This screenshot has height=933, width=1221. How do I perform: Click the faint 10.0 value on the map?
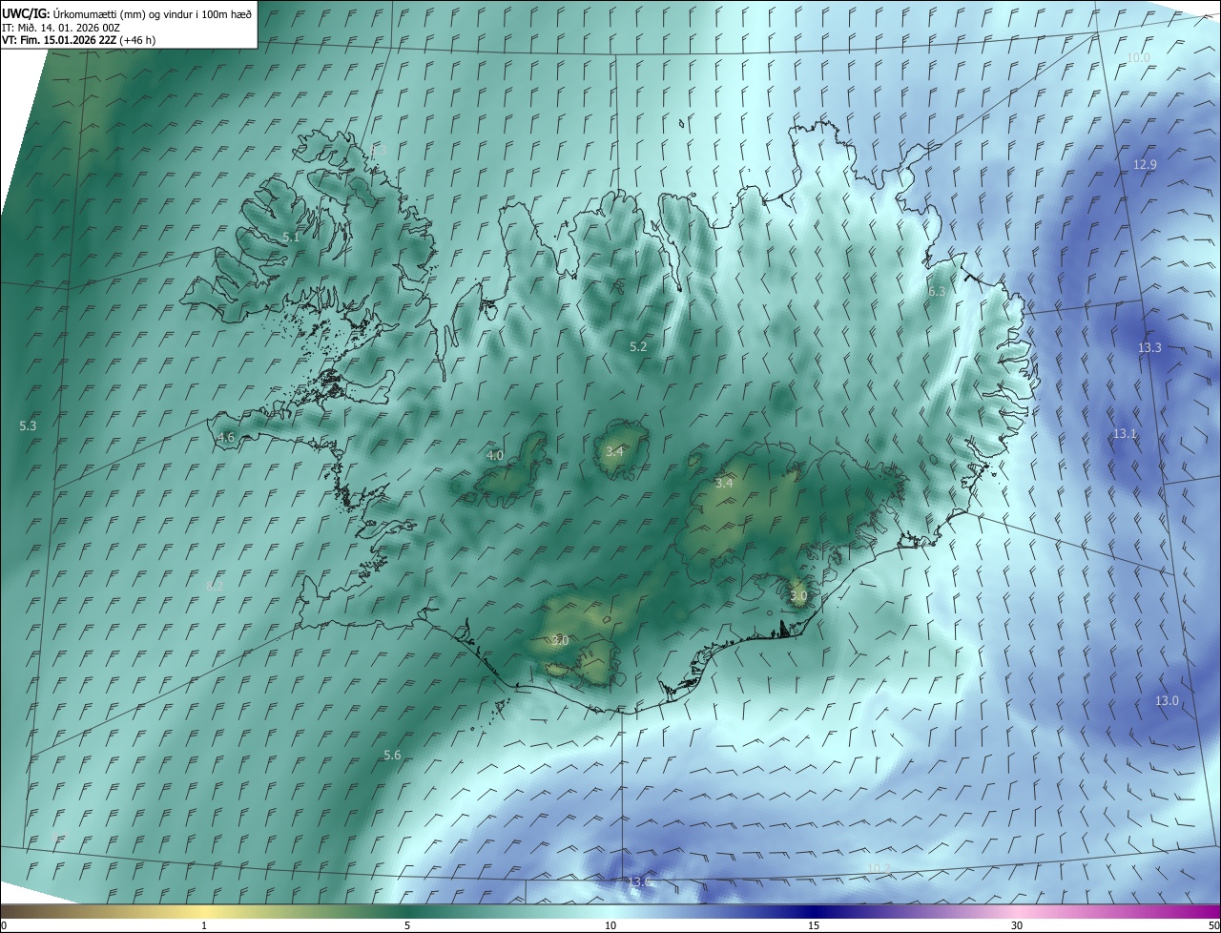(1139, 58)
